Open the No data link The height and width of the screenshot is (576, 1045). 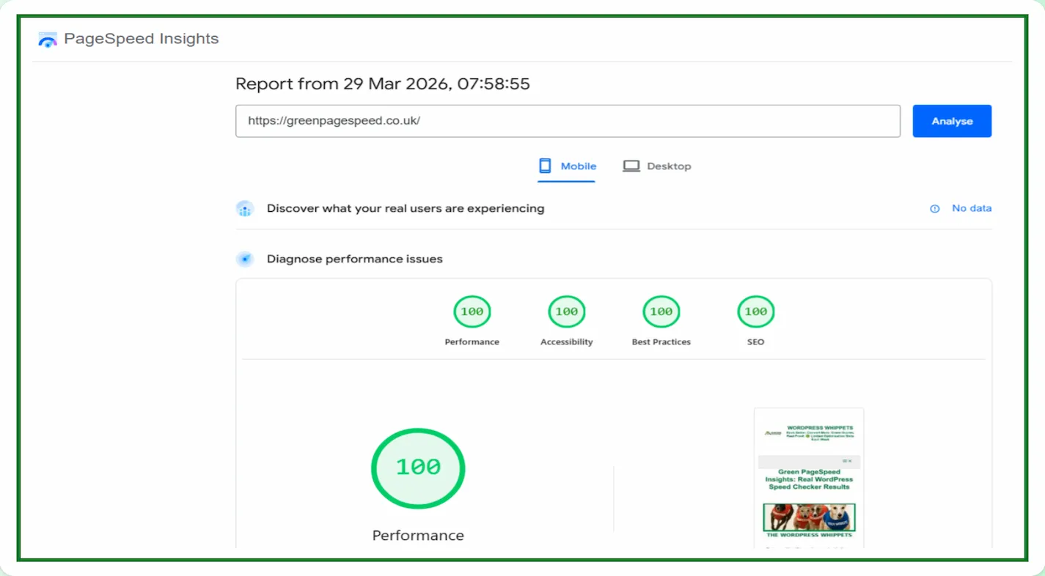[x=971, y=209]
